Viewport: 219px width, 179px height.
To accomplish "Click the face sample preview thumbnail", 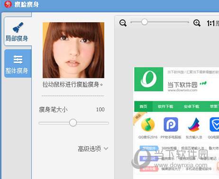I will (73, 50).
